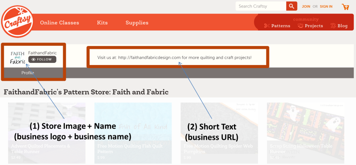
Task: Click the Faith and Fabric store logo
Action: coord(18,57)
